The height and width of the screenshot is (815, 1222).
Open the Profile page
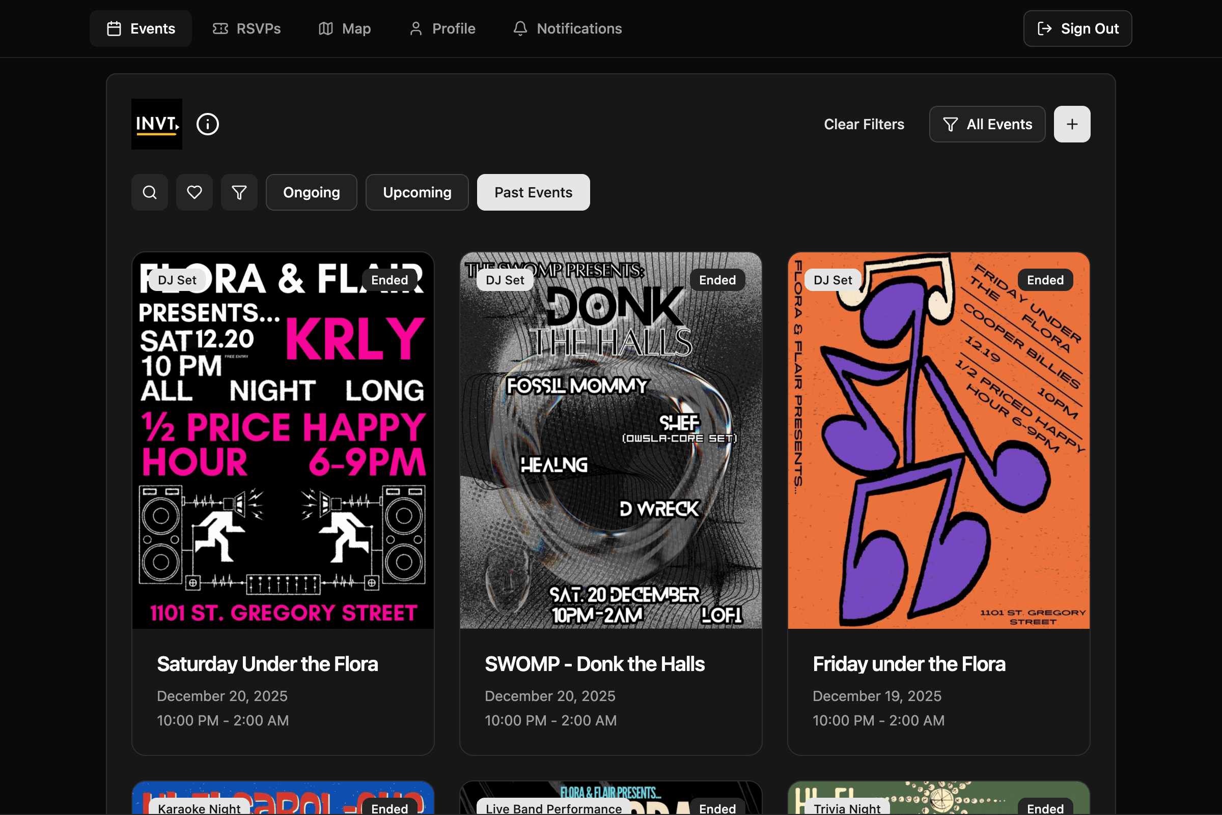(x=442, y=28)
